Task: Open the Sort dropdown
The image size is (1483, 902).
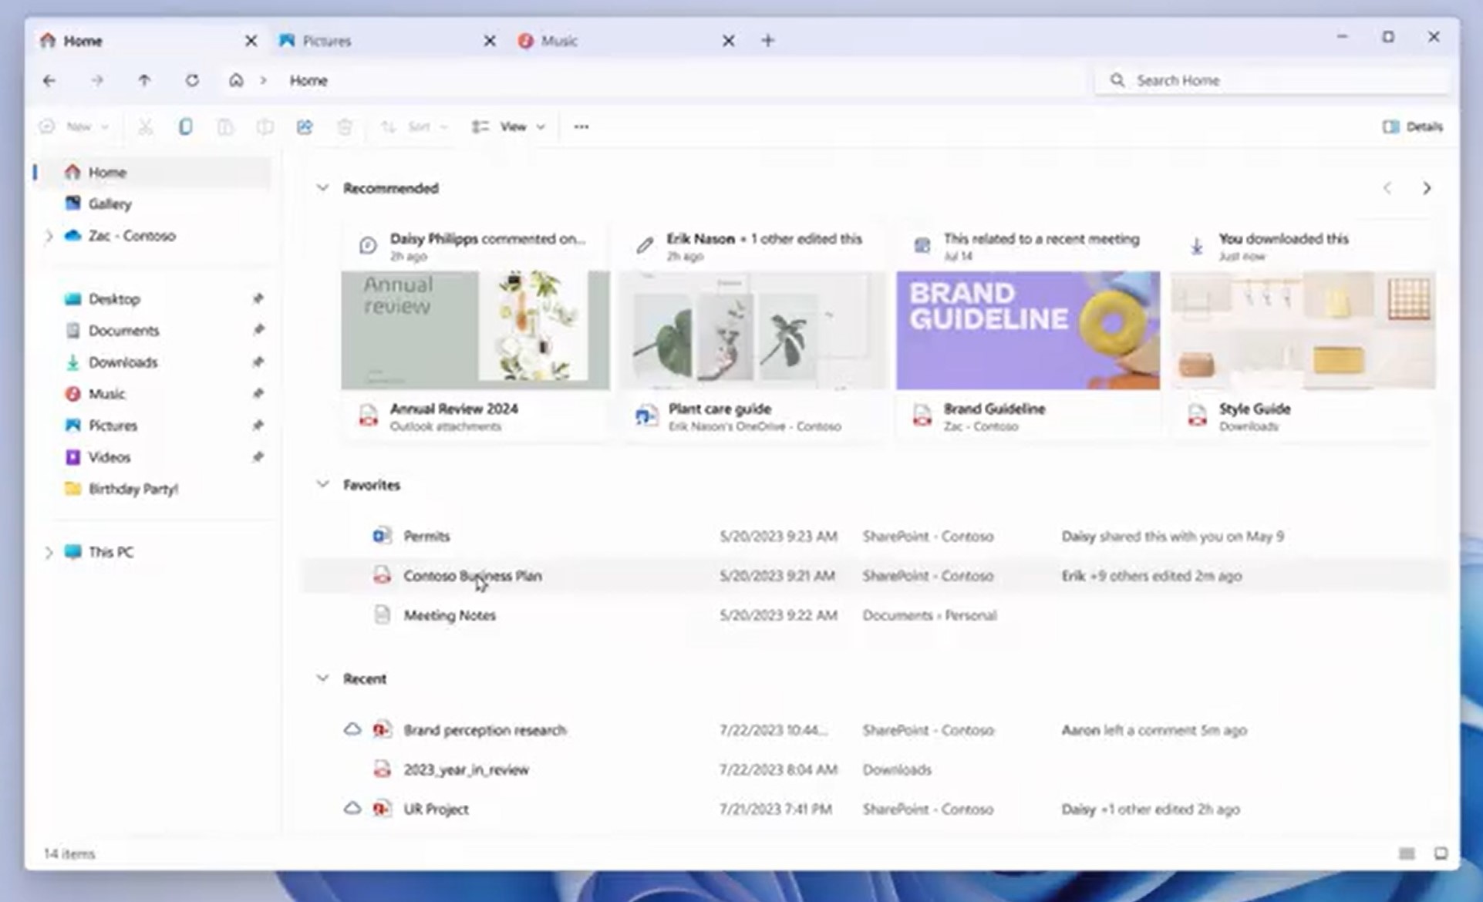Action: 414,126
